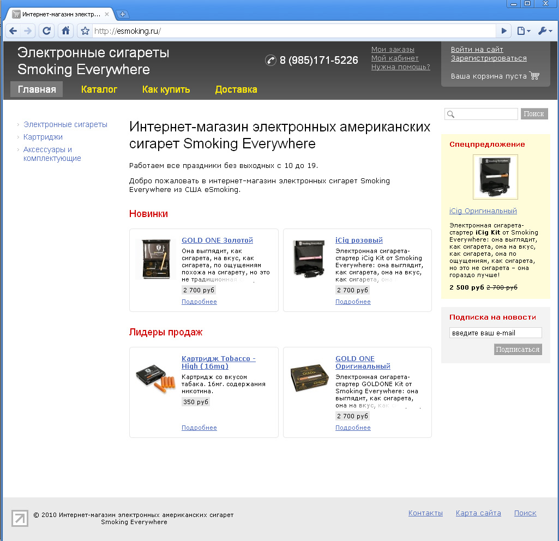Viewport: 559px width, 541px height.
Task: Open the Главная menu item
Action: 37,89
